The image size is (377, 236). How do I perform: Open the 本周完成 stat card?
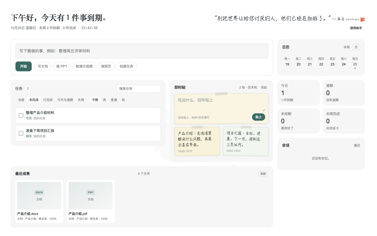(344, 121)
